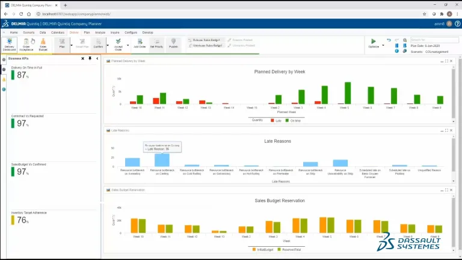The height and width of the screenshot is (260, 462).
Task: Click the Week 5 green On time bar
Action: [348, 93]
